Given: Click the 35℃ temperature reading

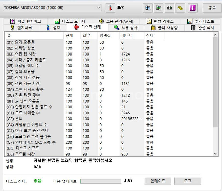Looking at the screenshot, I should click(x=121, y=7).
